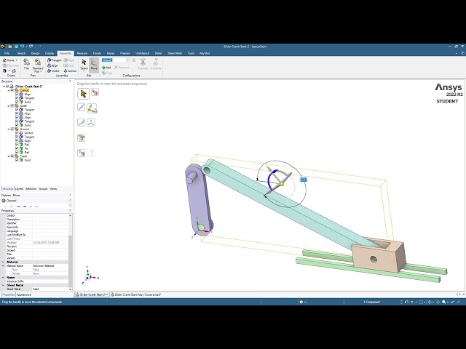Open the Design ribbon tab
The height and width of the screenshot is (349, 466).
[35, 53]
